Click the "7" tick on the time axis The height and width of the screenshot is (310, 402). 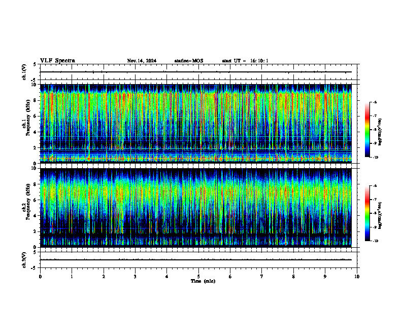[x=262, y=277]
